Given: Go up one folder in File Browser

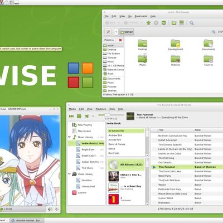Looking at the screenshot, I should click(x=148, y=23).
